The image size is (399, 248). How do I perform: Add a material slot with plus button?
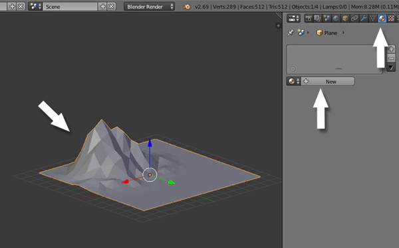391,48
